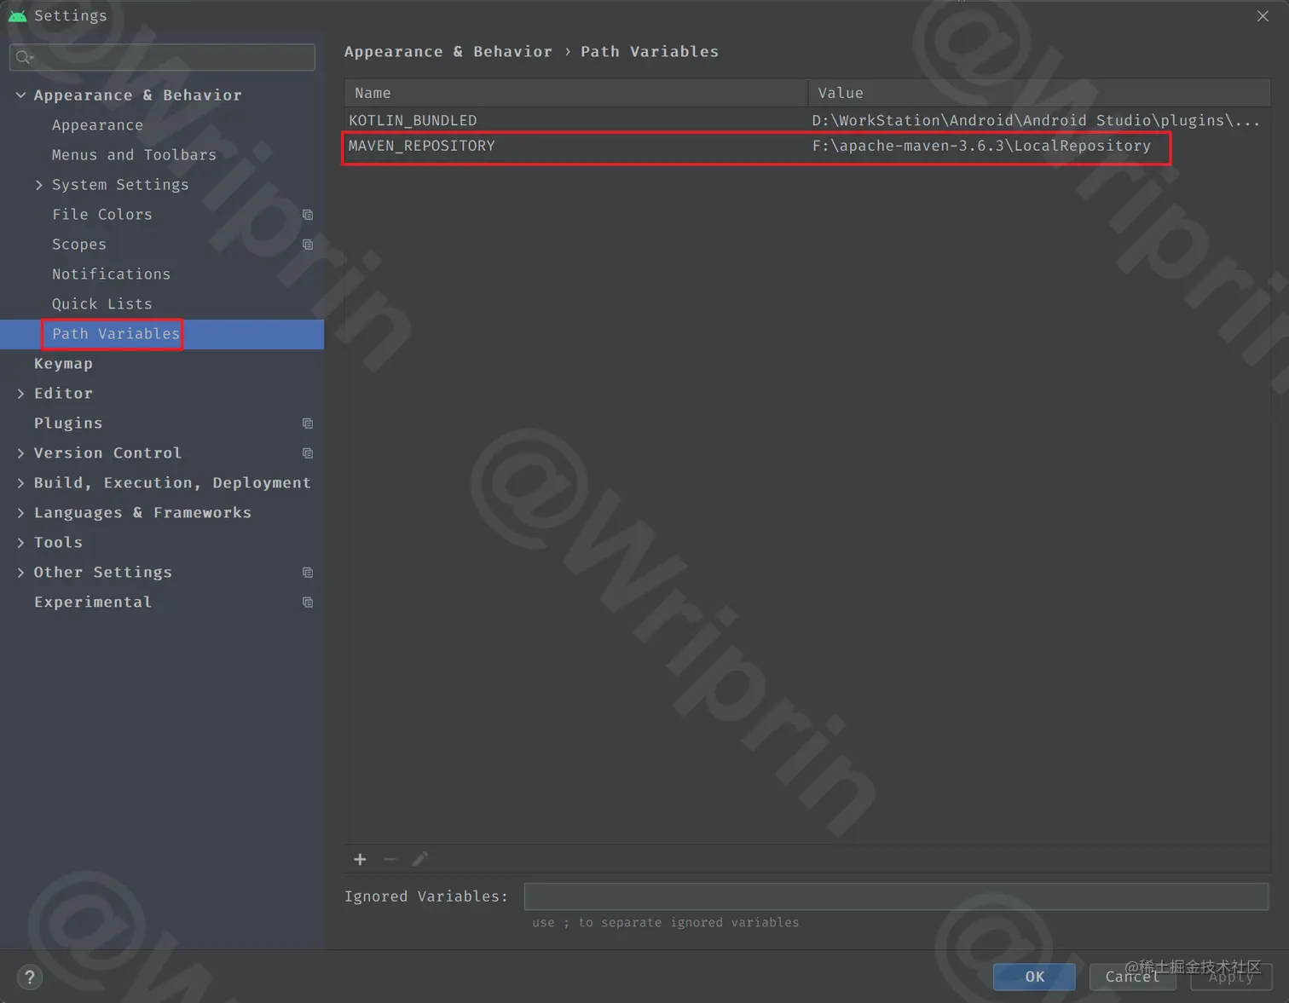The image size is (1289, 1003).
Task: Open Notifications settings
Action: pos(111,274)
